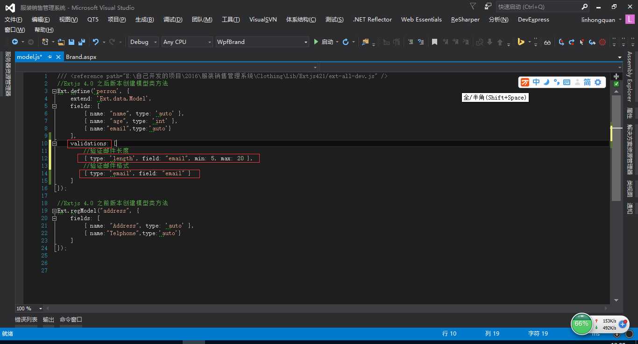This screenshot has width=638, height=344.
Task: Toggle Sogou punctuation mode icon
Action: pos(556,82)
